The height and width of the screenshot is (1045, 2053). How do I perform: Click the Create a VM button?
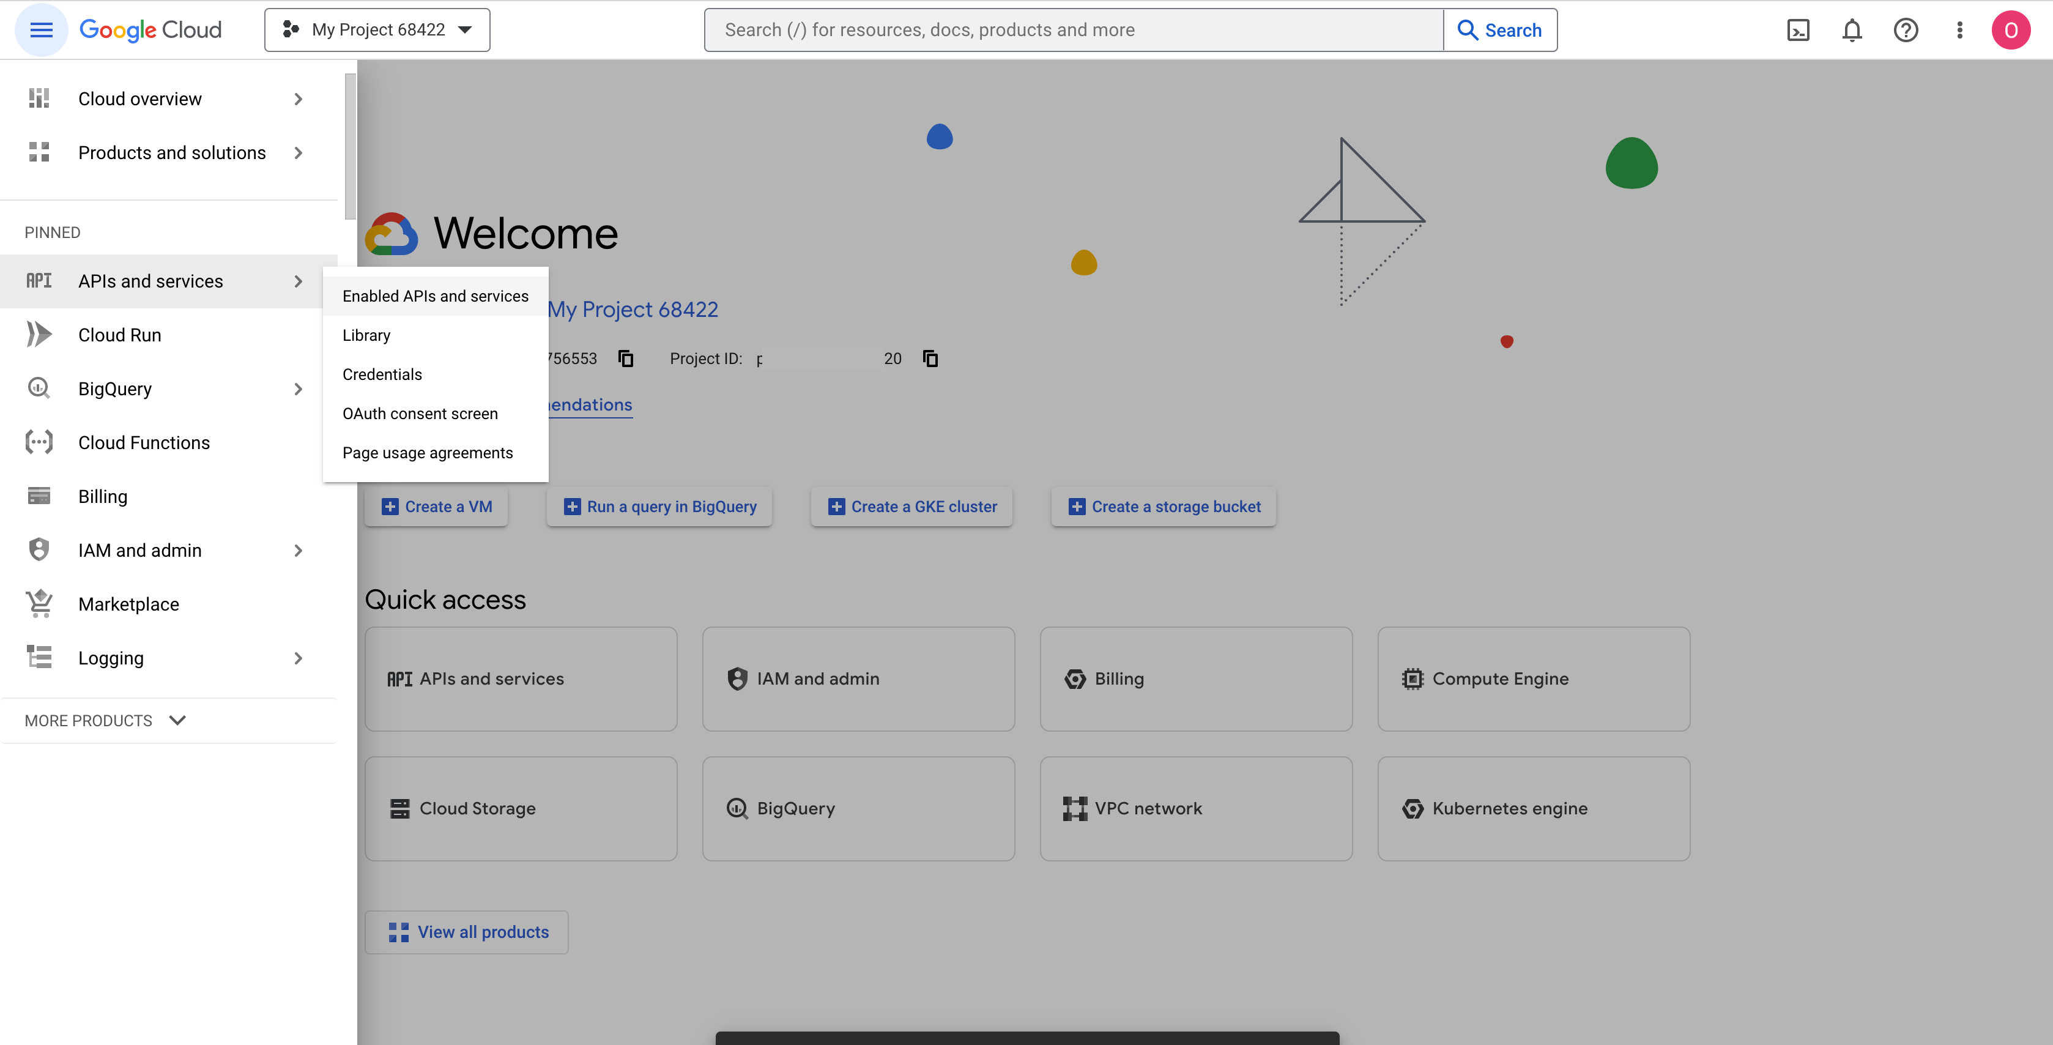click(x=436, y=506)
